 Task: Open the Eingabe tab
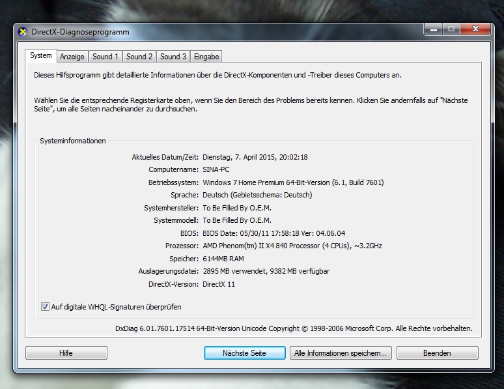[x=206, y=57]
